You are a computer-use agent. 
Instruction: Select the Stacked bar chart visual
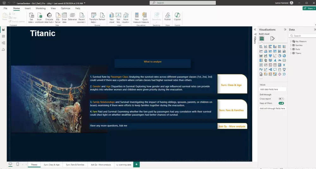click(x=261, y=46)
